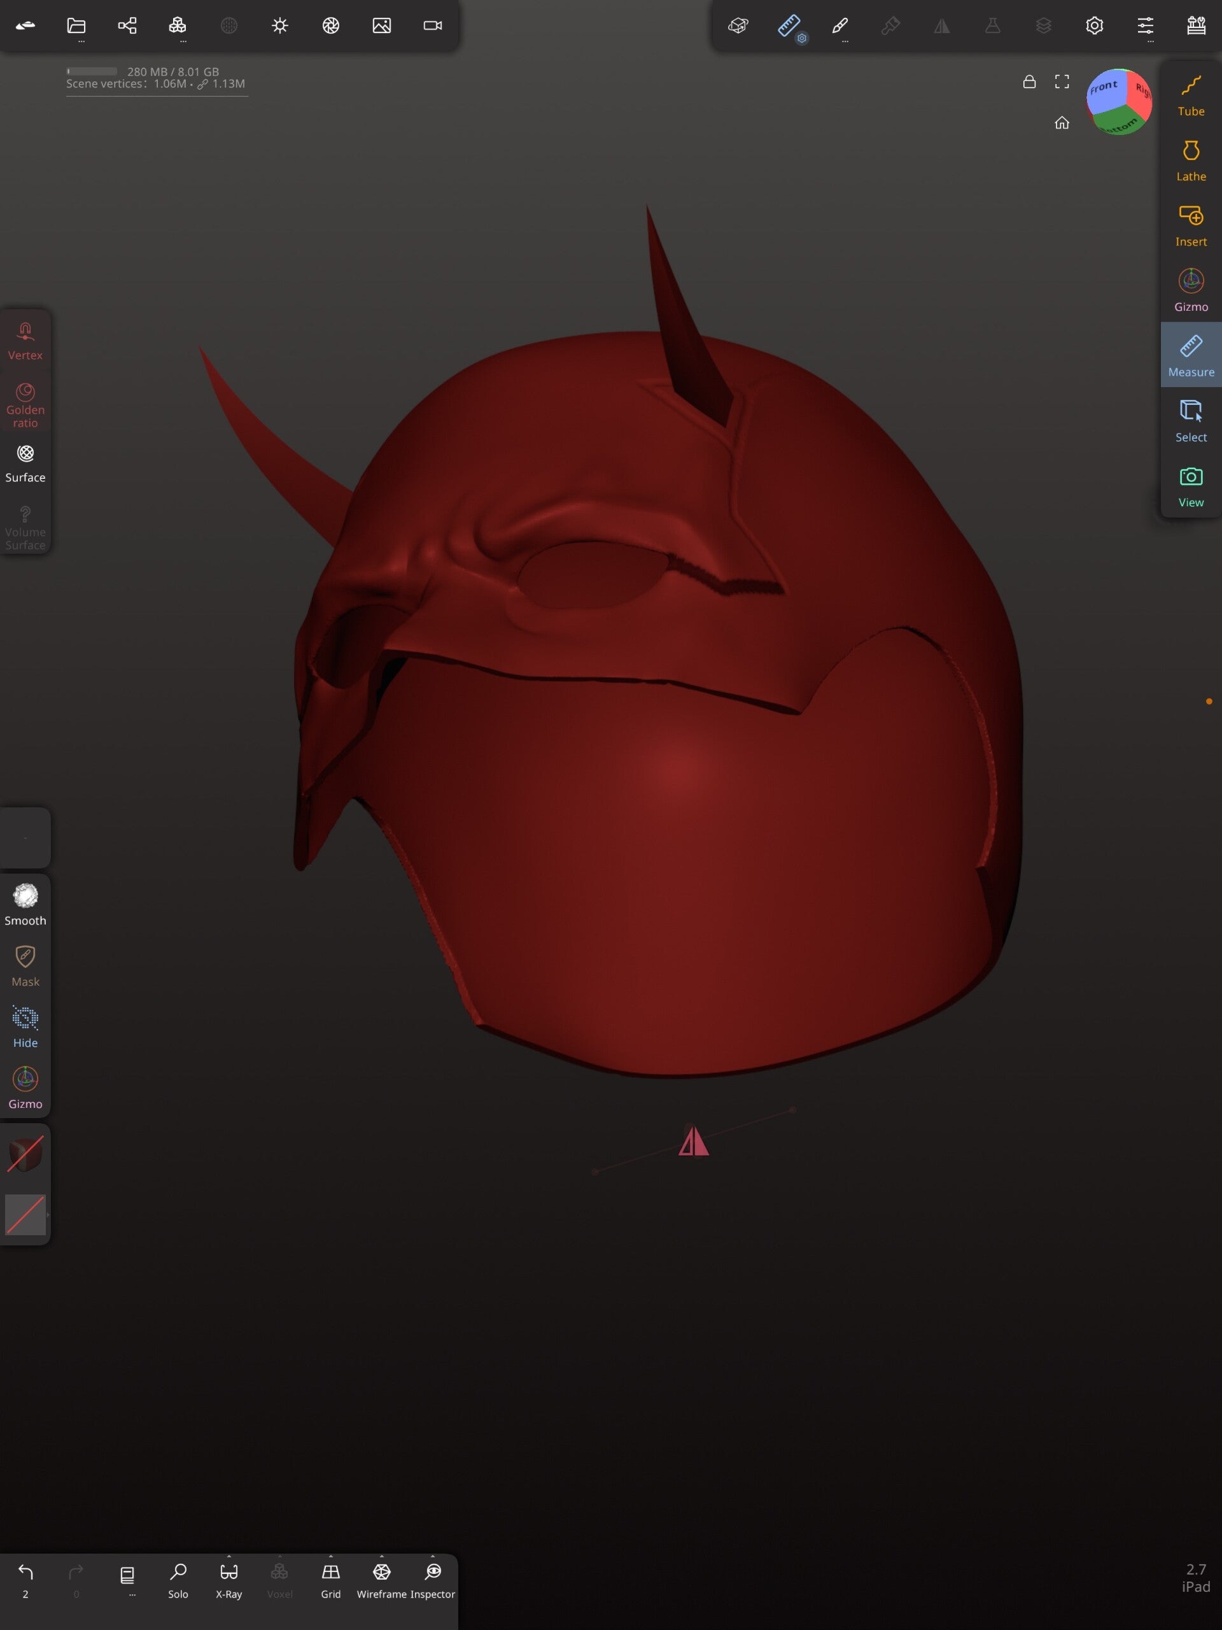Toggle Solo mode
The image size is (1222, 1630).
point(178,1579)
